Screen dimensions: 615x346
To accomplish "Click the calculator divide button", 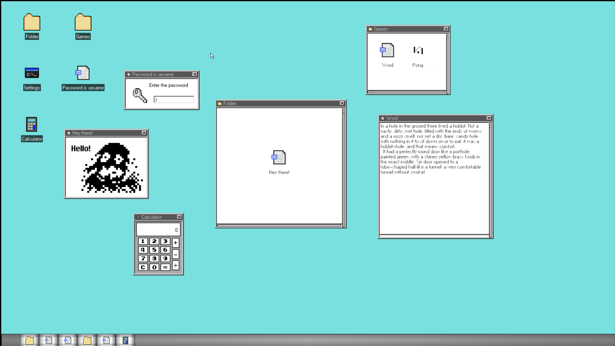I will [x=176, y=265].
